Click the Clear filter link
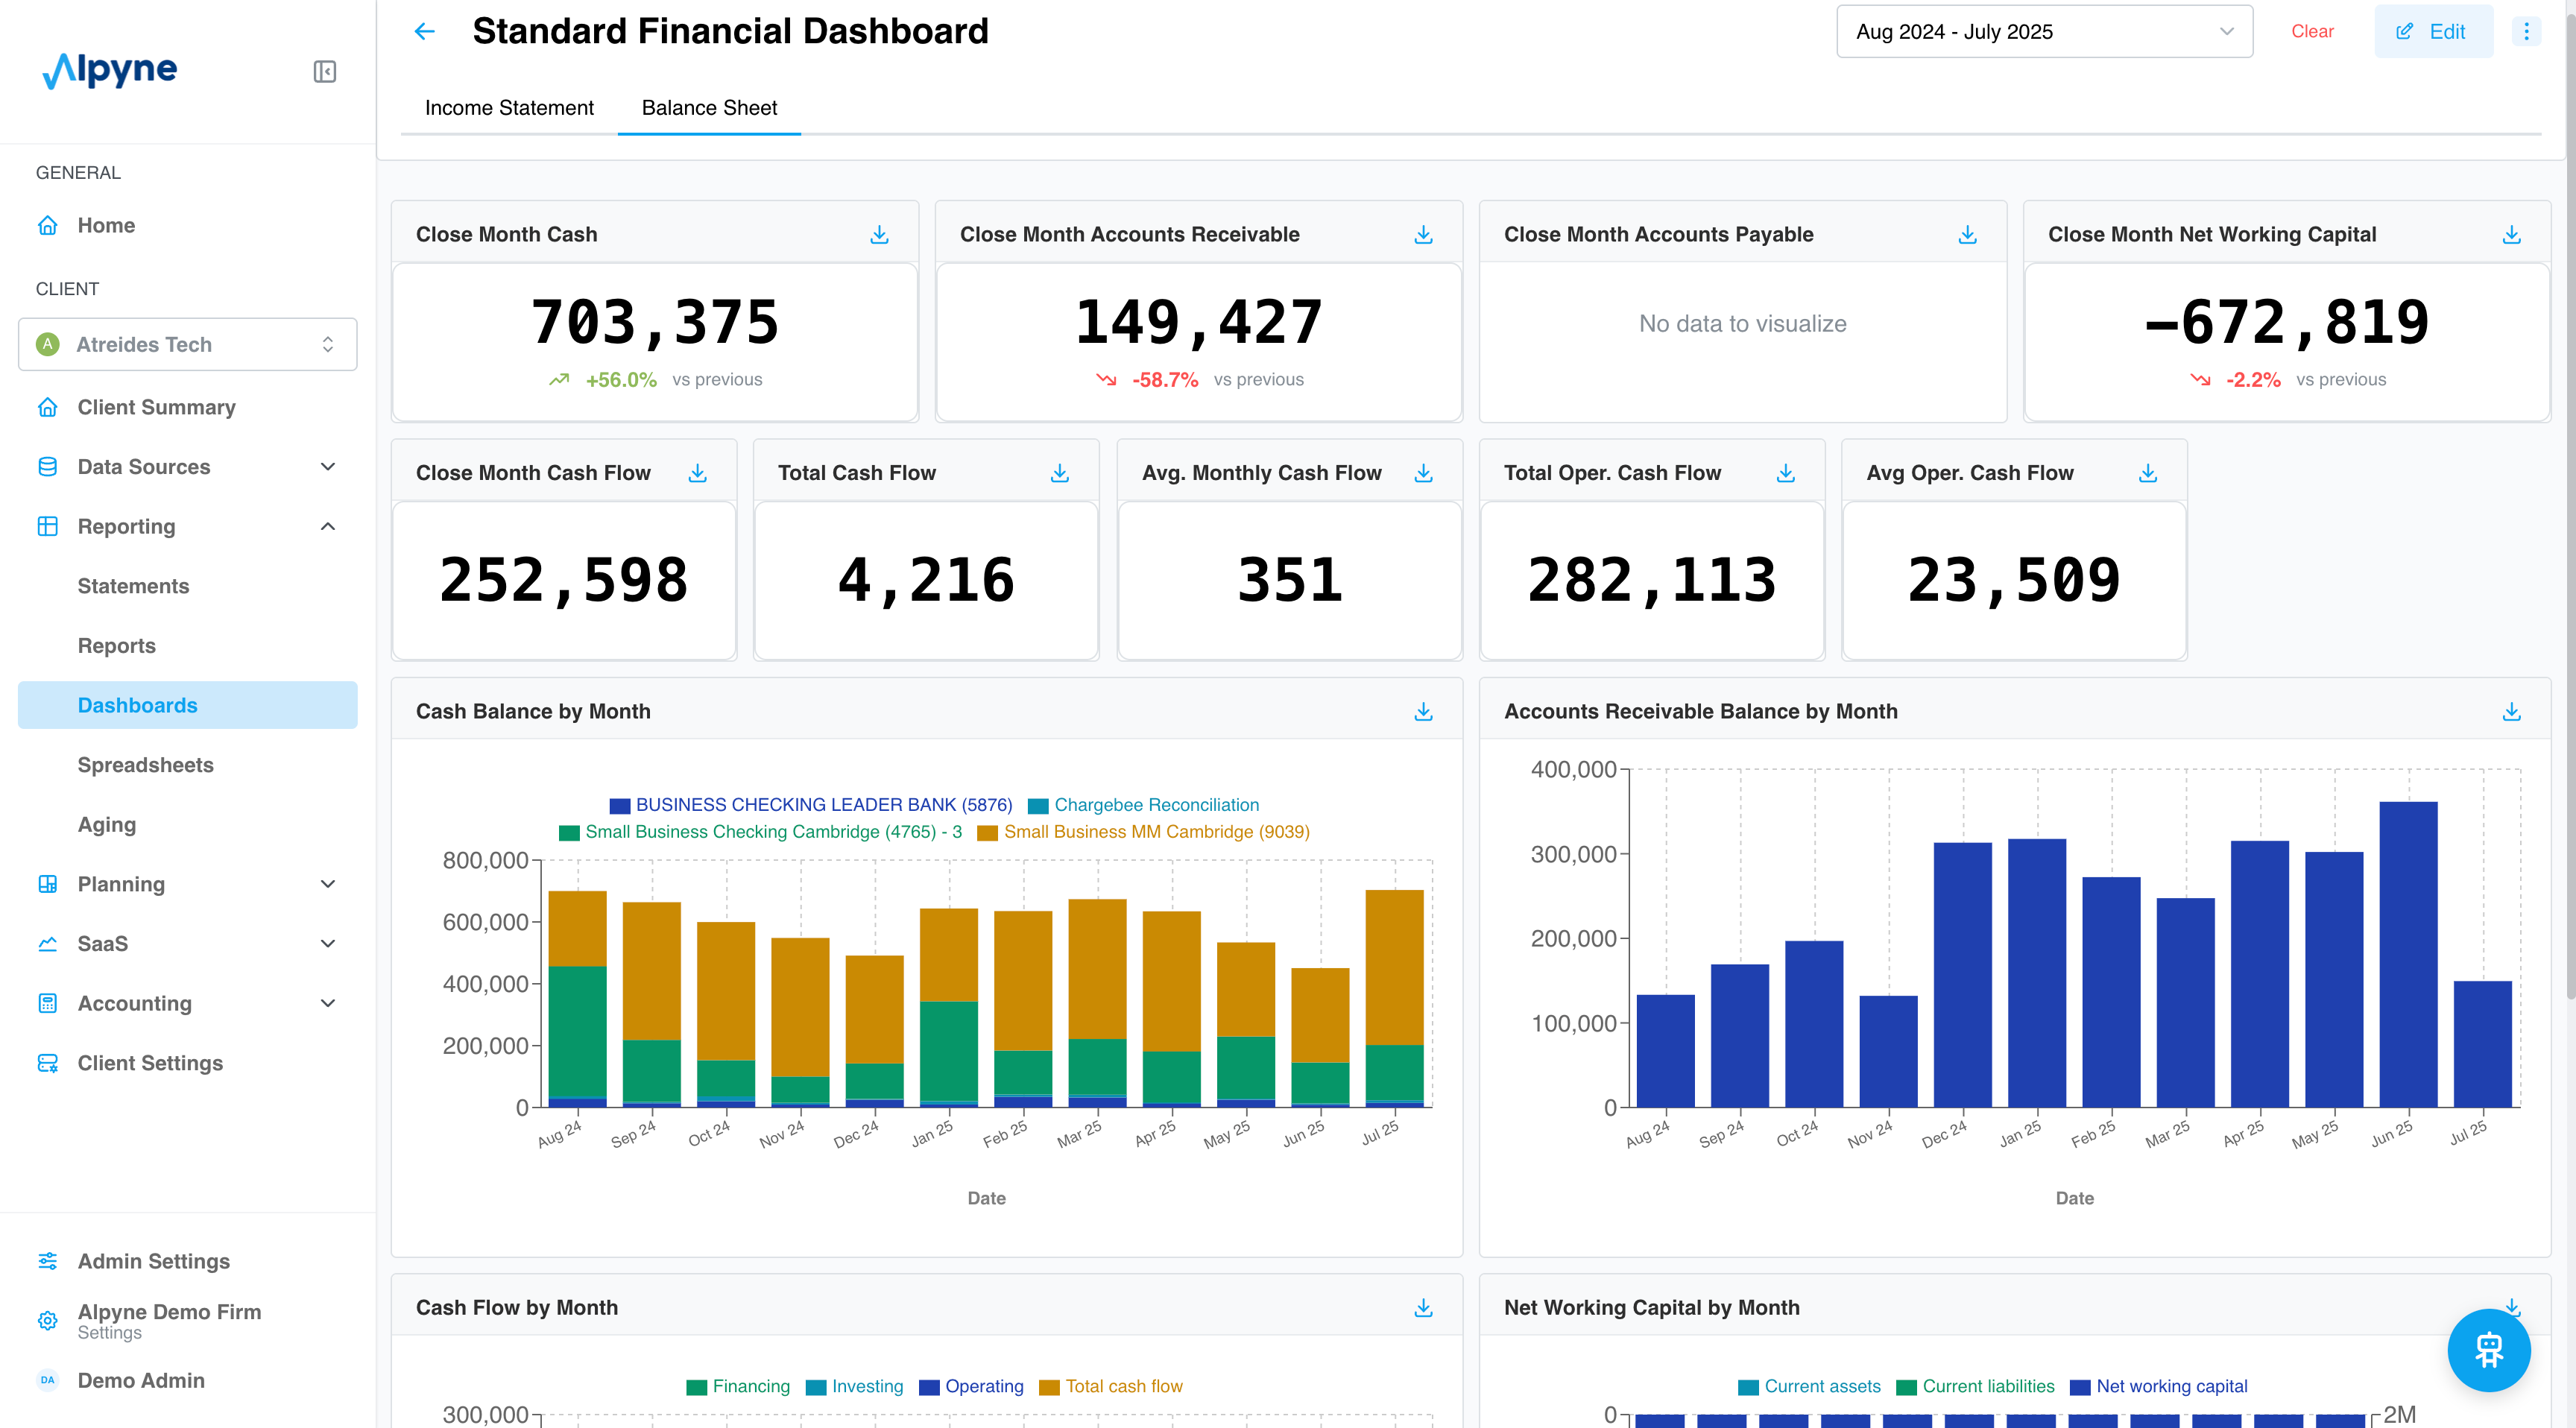This screenshot has height=1428, width=2576. coord(2312,32)
